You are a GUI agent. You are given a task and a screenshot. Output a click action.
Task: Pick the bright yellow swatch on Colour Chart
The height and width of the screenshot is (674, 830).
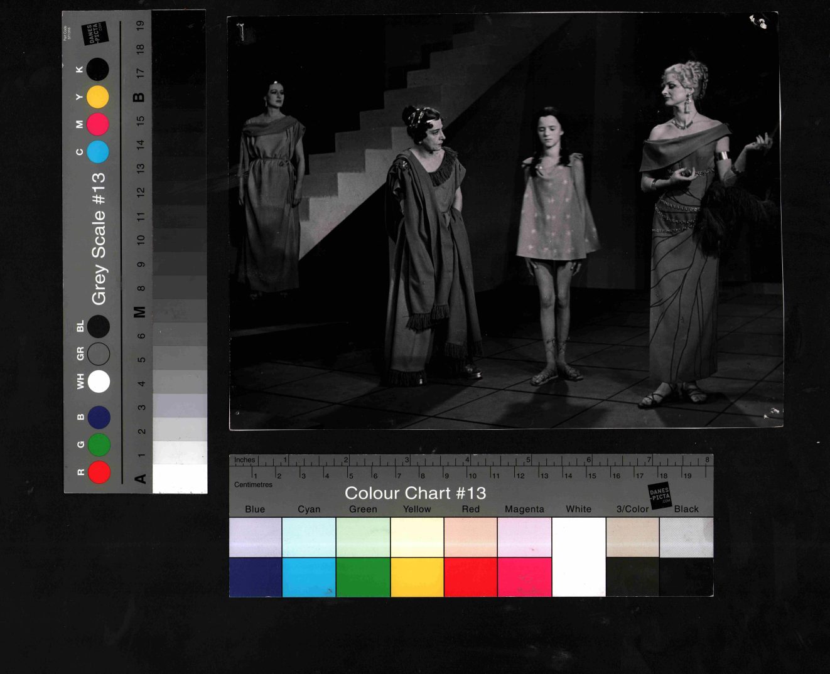point(417,577)
